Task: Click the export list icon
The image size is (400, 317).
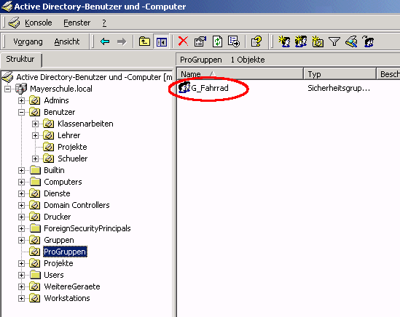Action: pyautogui.click(x=234, y=41)
